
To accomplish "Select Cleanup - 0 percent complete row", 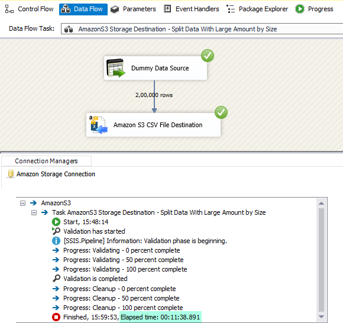I will point(119,289).
